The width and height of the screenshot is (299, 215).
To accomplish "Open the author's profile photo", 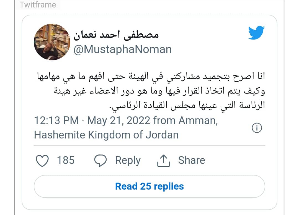I will 52,42.
